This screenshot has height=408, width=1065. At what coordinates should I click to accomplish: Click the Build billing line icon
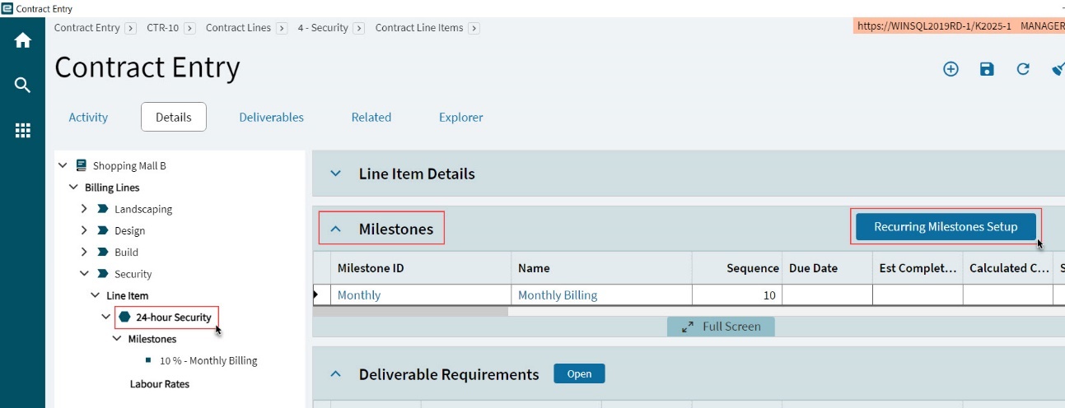coord(103,253)
